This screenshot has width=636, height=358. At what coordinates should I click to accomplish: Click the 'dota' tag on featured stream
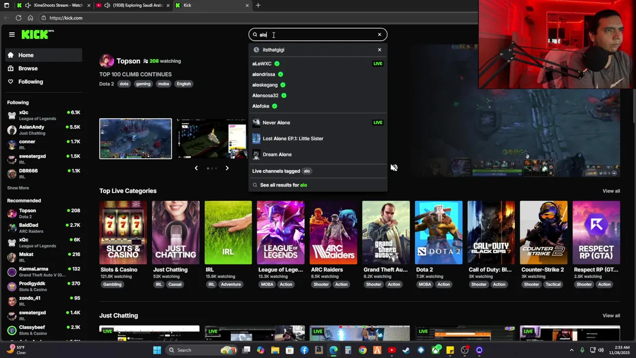[x=124, y=84]
